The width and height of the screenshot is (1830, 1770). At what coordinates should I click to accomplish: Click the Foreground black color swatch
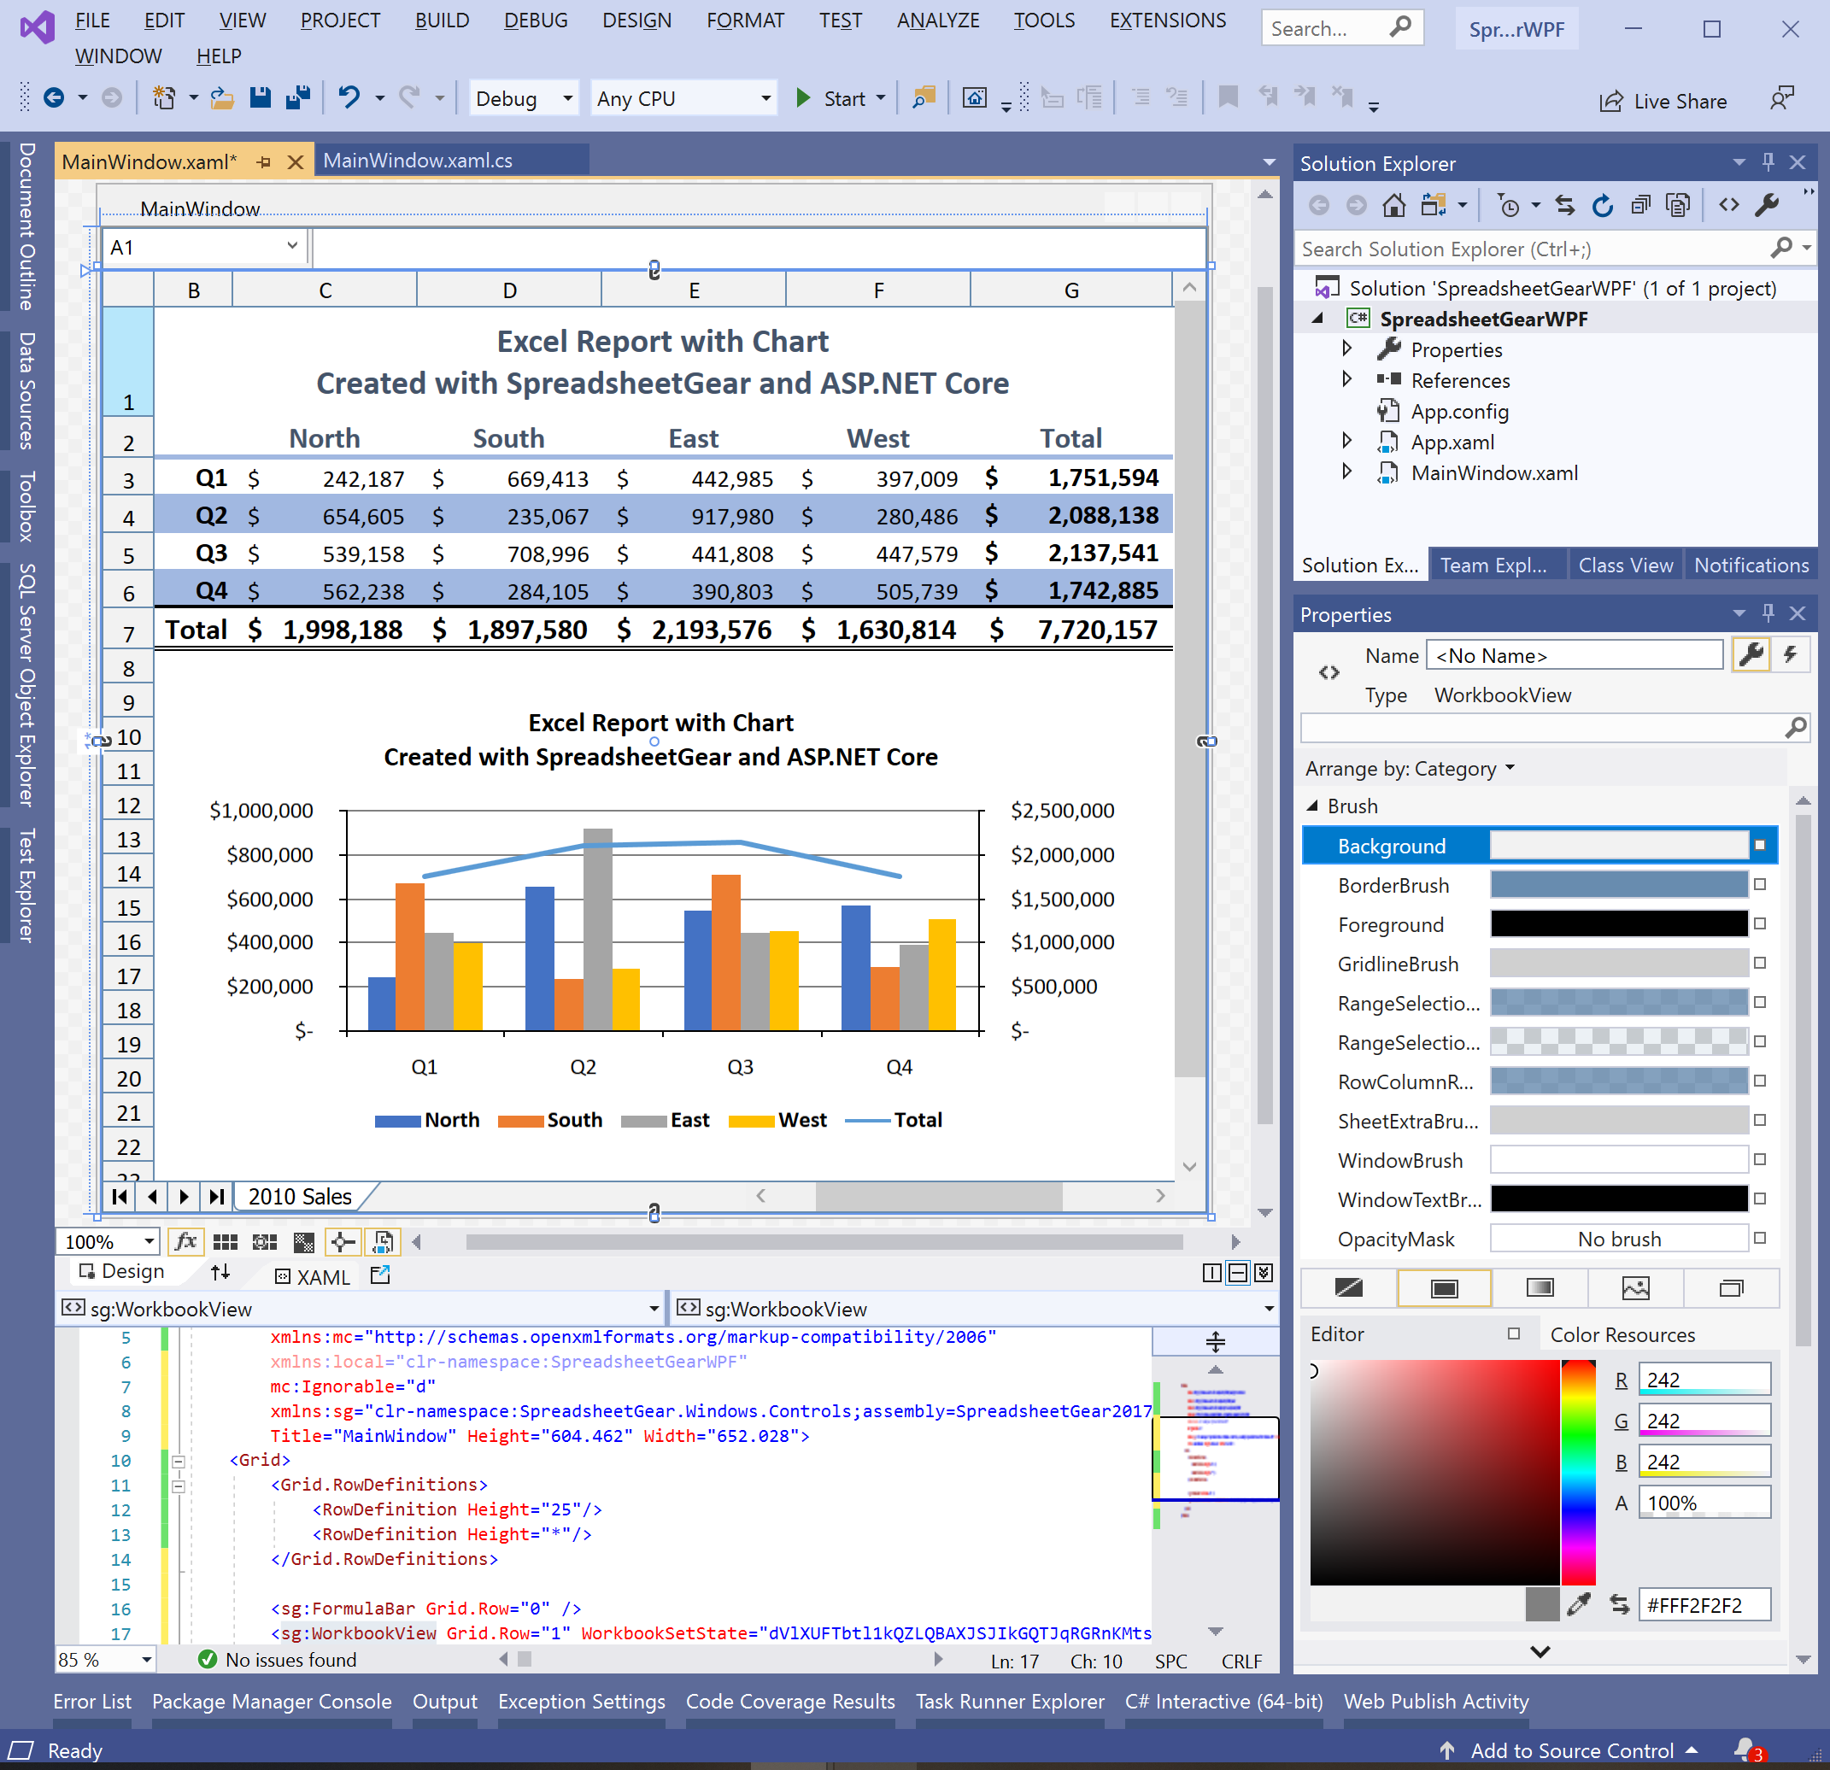[1618, 923]
